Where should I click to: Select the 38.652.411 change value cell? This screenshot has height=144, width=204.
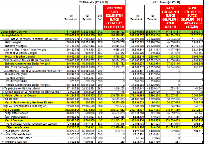point(194,30)
